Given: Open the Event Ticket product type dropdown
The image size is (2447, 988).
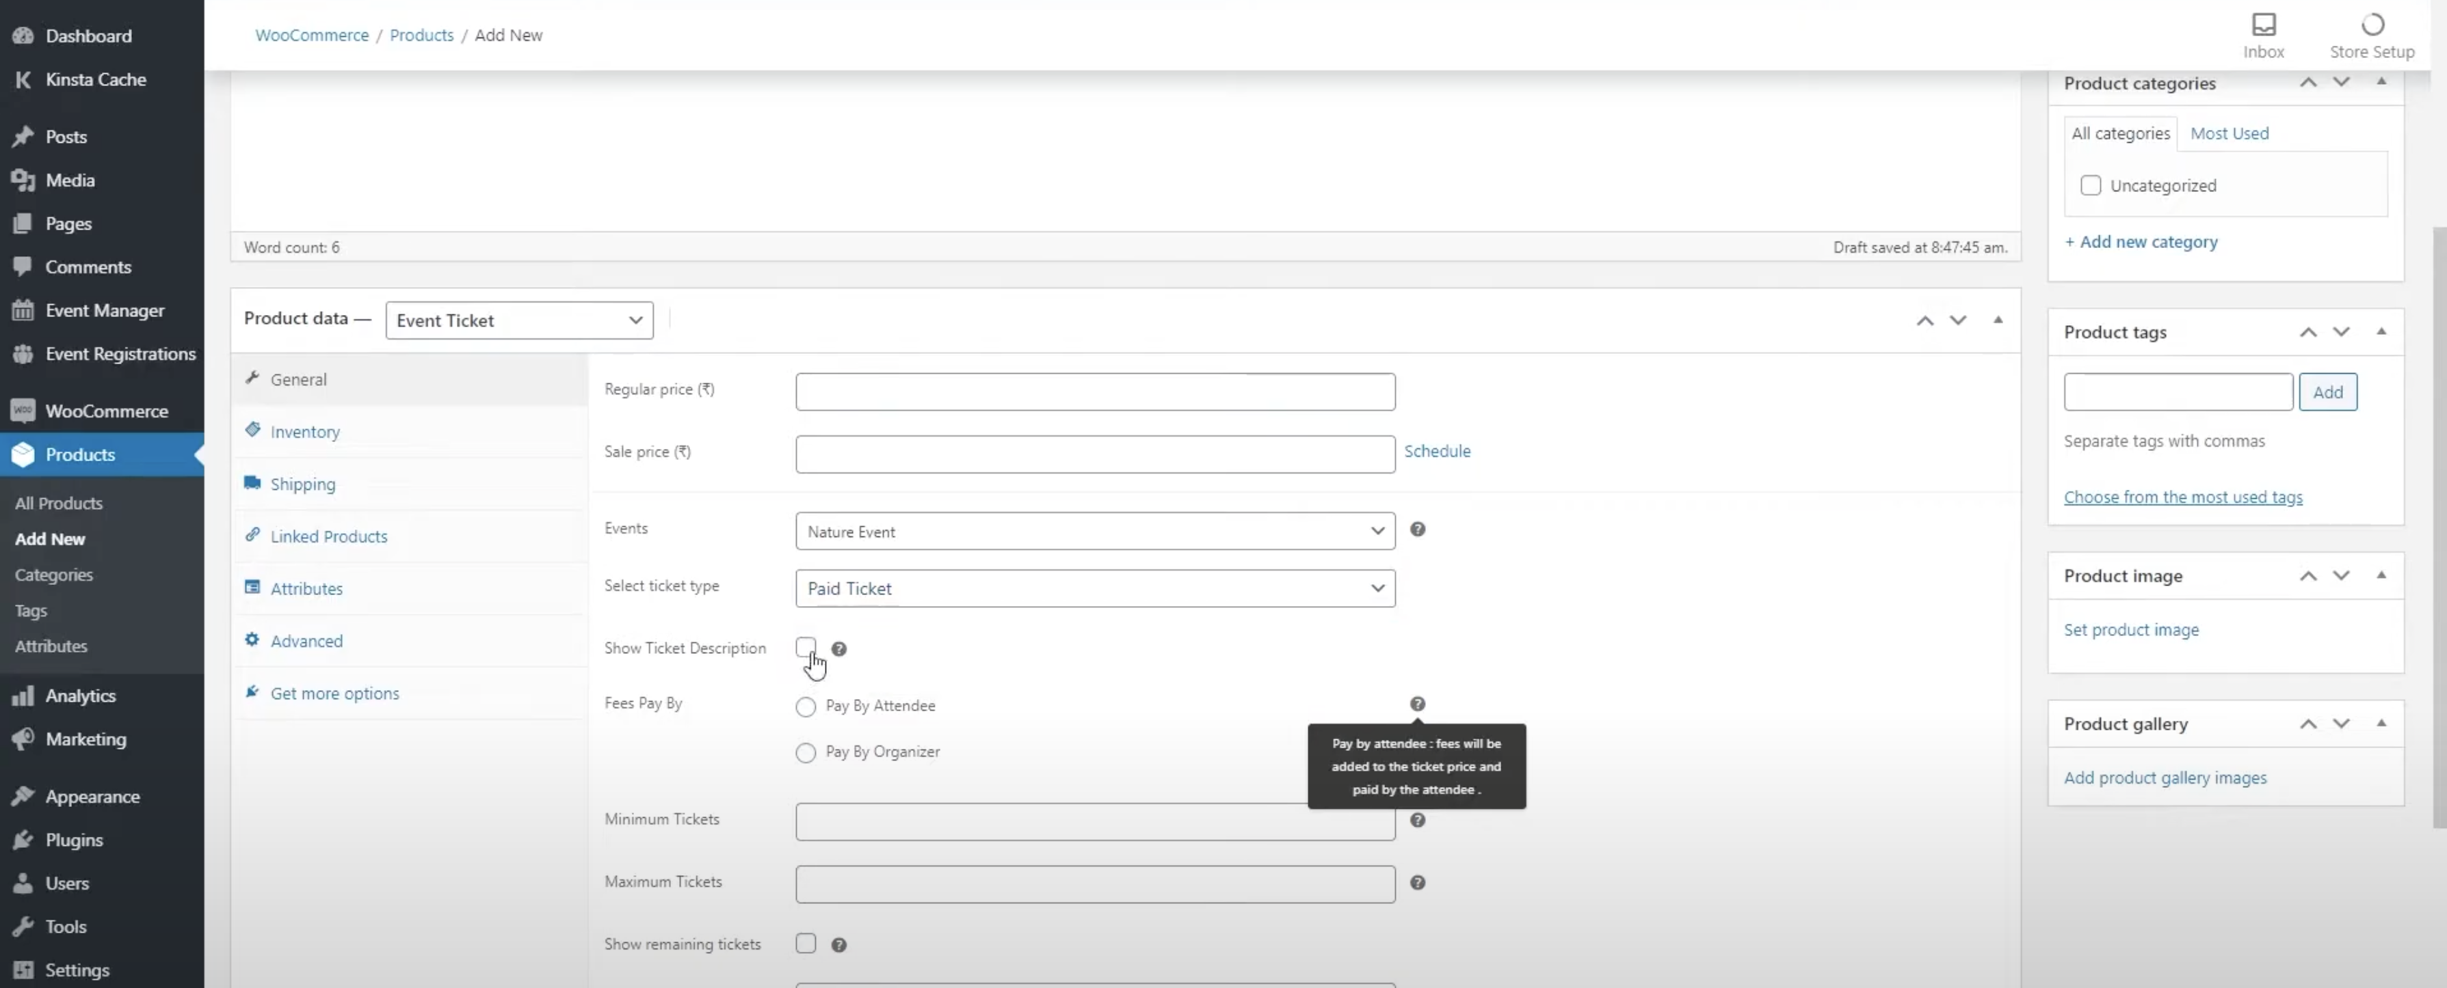Looking at the screenshot, I should [518, 320].
